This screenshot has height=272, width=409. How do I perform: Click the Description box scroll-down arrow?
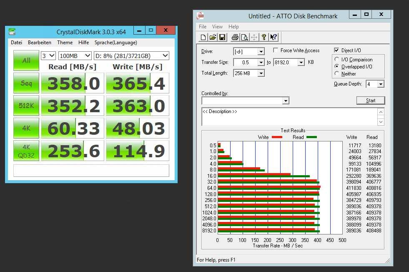[381, 122]
